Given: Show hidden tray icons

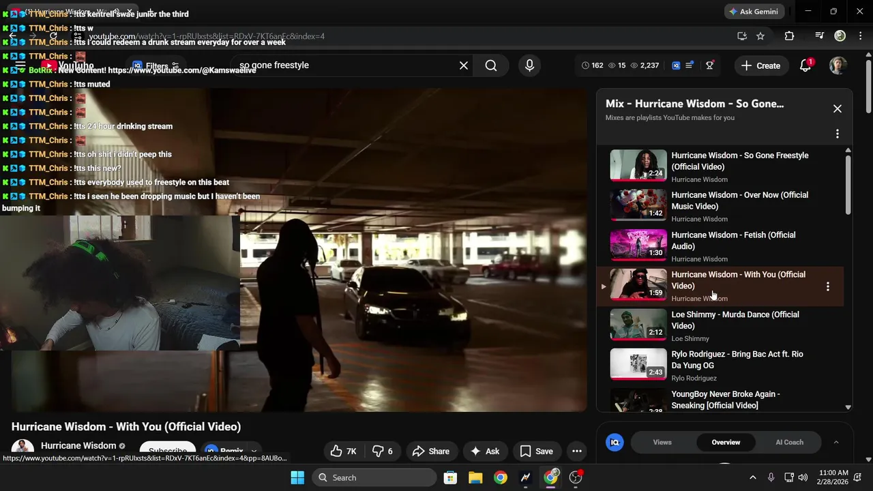Looking at the screenshot, I should [x=753, y=477].
